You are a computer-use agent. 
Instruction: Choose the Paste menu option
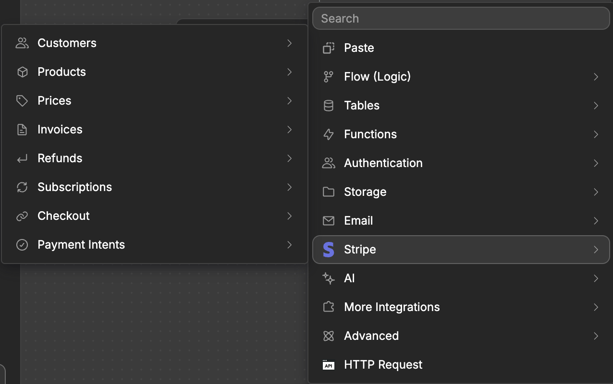[461, 48]
